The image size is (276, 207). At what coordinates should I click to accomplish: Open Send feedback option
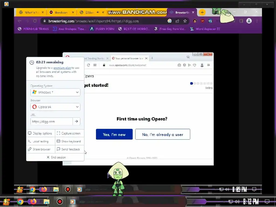68,149
